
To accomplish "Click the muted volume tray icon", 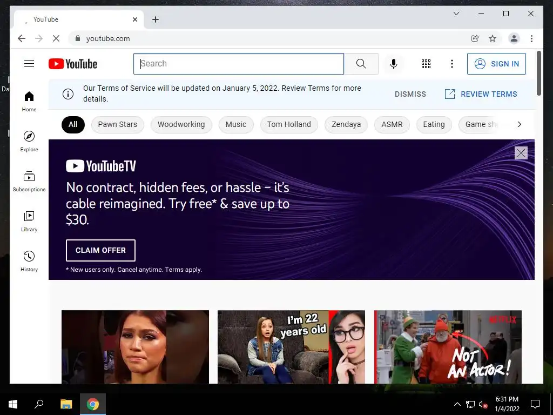I will [x=483, y=404].
